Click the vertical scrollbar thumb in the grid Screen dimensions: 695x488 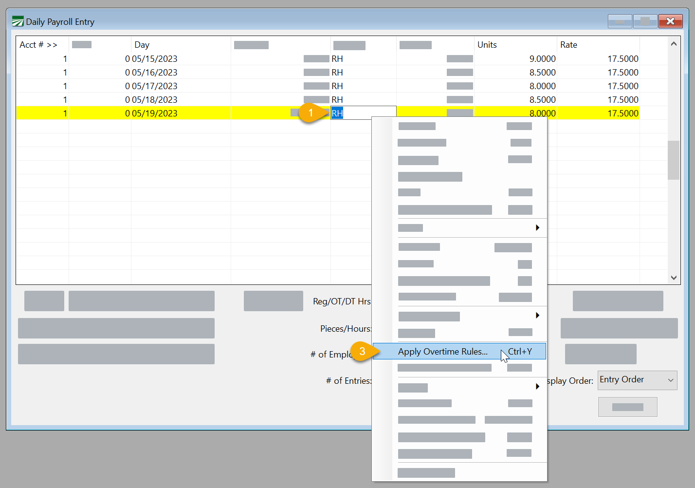[x=674, y=160]
